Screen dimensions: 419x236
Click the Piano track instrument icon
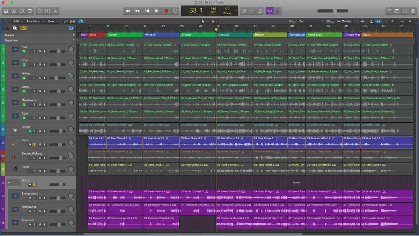pyautogui.click(x=15, y=169)
